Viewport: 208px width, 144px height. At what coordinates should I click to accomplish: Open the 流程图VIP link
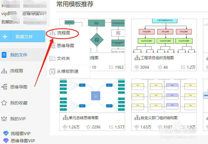coord(20,134)
